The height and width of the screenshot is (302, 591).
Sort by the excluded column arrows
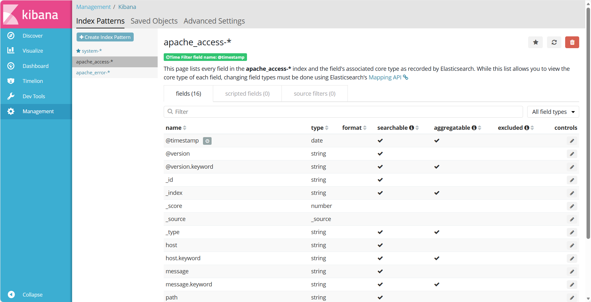tap(532, 128)
